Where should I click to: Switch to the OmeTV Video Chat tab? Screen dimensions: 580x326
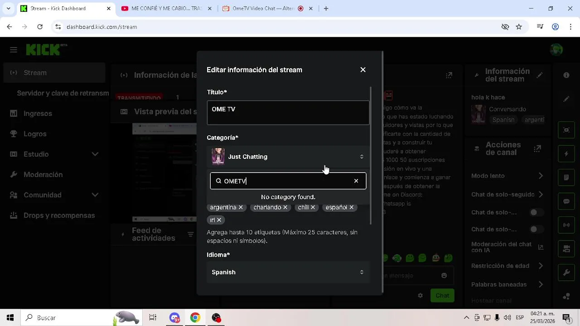pyautogui.click(x=263, y=8)
